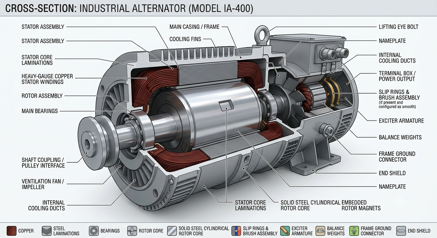Click the 'SOLID STEEL CYLINDRICAL ROTOR CORE' callout label
Screen dimensions: 437x238
coord(310,205)
